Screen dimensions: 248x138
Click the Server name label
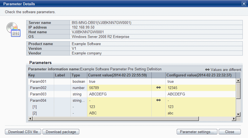(40, 23)
